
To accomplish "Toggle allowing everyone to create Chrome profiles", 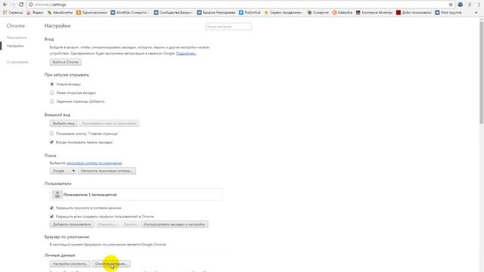I will click(51, 217).
